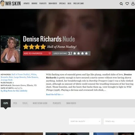This screenshot has width=135, height=135.
Task: Select the Clips tab
Action: tap(6, 103)
